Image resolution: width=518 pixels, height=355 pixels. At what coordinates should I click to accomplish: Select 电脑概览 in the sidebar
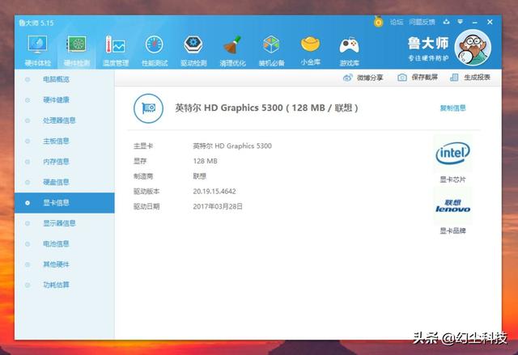[x=65, y=79]
